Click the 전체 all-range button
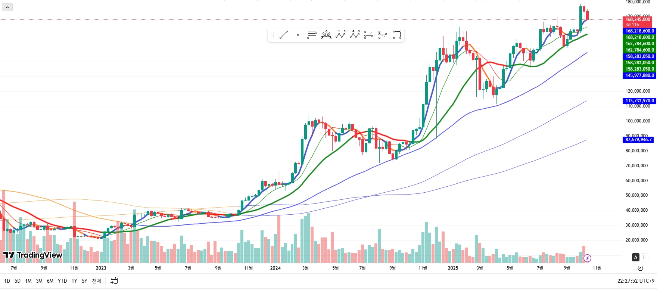 [x=97, y=281]
